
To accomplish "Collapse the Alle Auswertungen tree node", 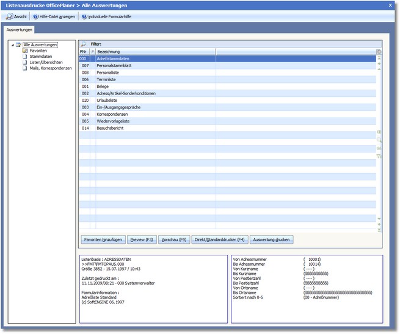I will tap(13, 45).
